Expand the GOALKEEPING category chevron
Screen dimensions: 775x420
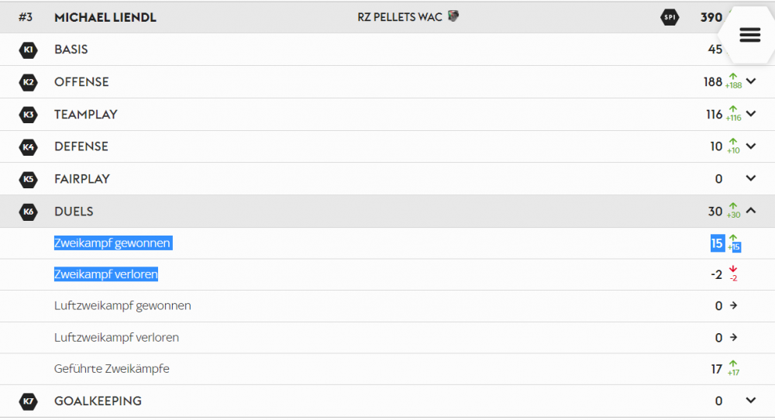click(x=751, y=400)
